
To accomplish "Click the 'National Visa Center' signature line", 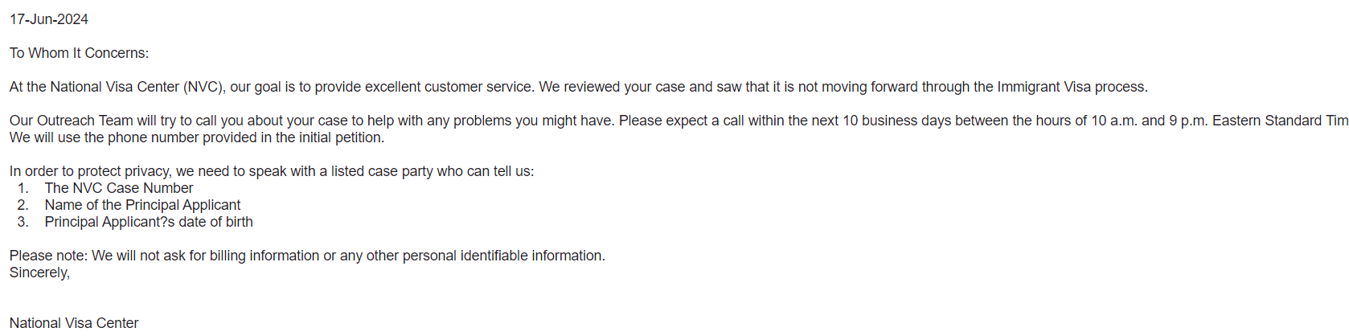I will coord(74,323).
